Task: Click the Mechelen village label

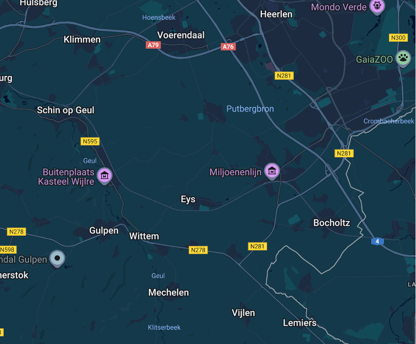Action: pyautogui.click(x=169, y=293)
